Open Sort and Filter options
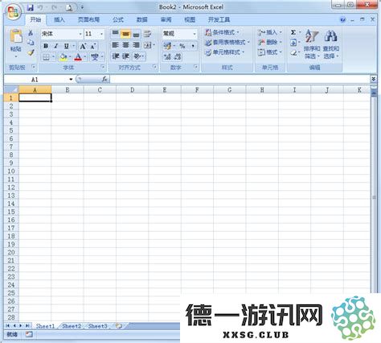 point(312,44)
